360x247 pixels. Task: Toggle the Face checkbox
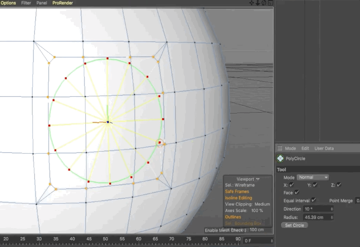click(x=297, y=192)
